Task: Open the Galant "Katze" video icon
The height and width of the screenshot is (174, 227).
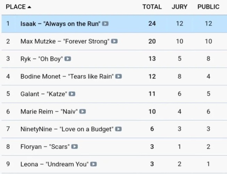Action: (x=72, y=94)
